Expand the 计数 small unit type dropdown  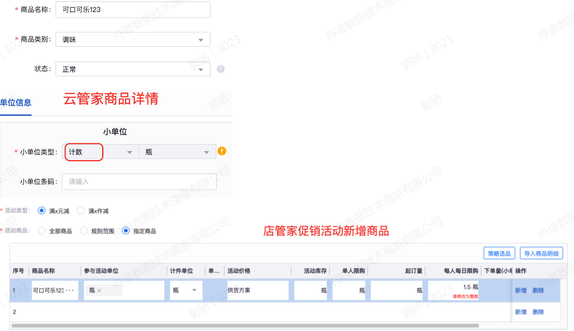(101, 152)
